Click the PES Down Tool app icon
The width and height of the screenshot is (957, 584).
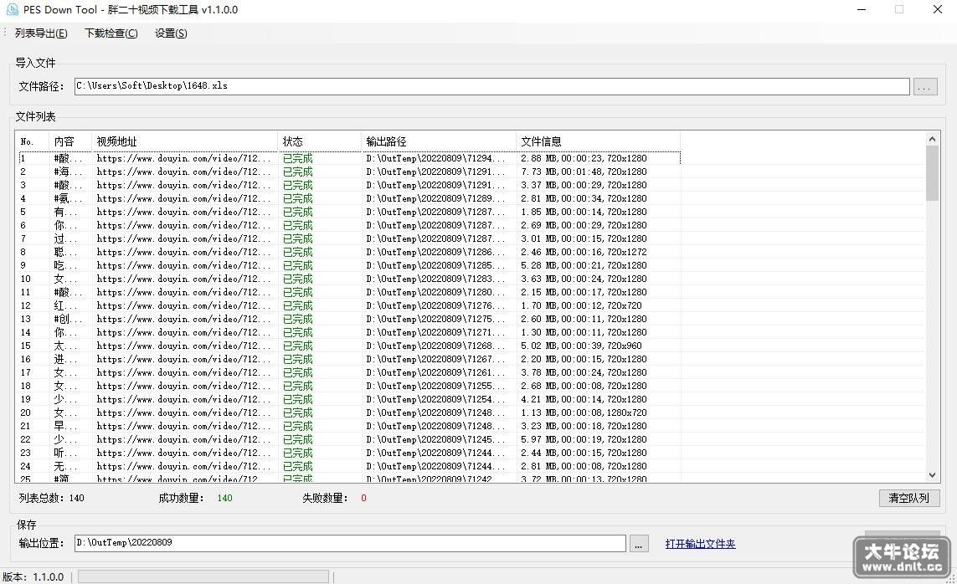pos(12,10)
